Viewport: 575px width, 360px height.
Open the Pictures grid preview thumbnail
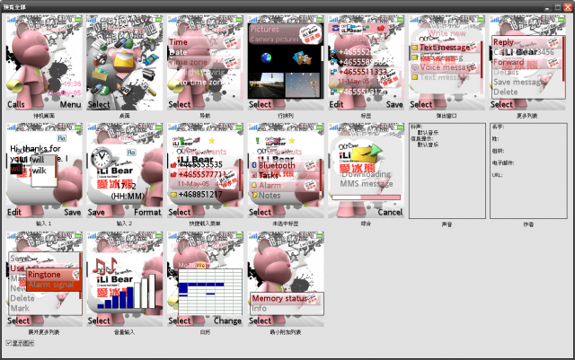(x=286, y=63)
